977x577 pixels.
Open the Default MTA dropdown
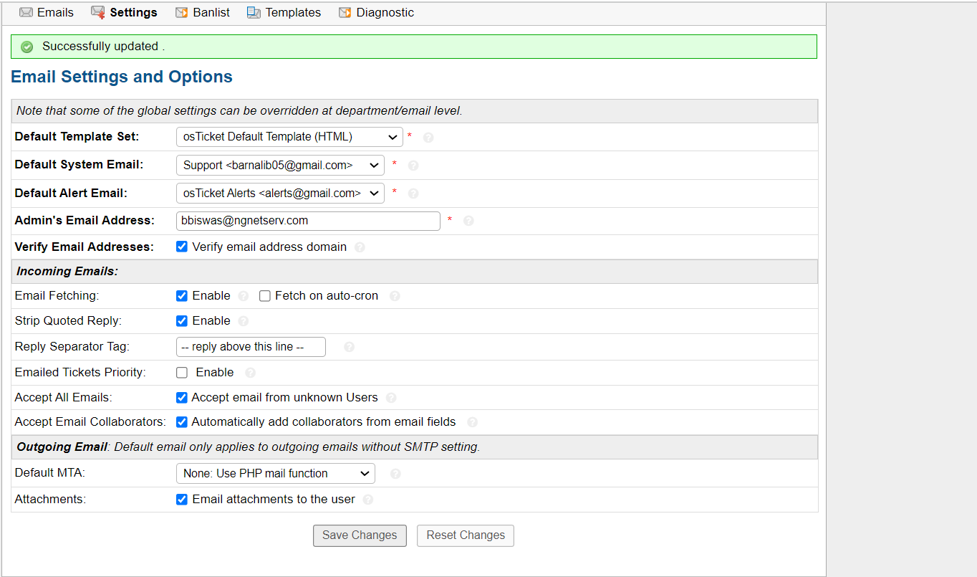(x=275, y=473)
